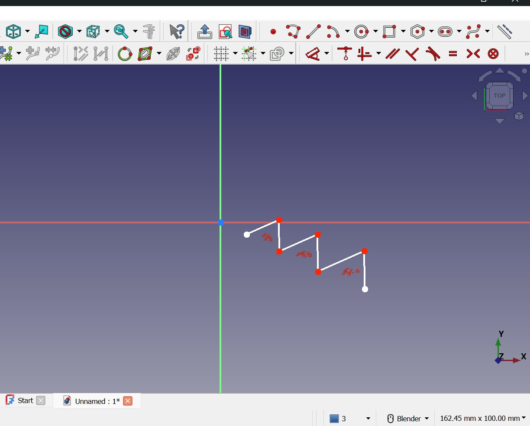Click the split edge tool icon

(x=101, y=54)
